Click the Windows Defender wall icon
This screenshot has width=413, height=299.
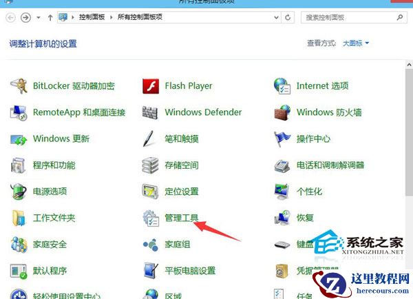coord(150,112)
